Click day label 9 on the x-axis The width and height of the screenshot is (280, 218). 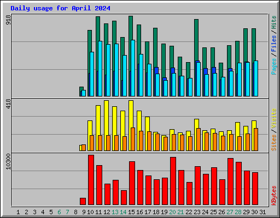pos(84,212)
